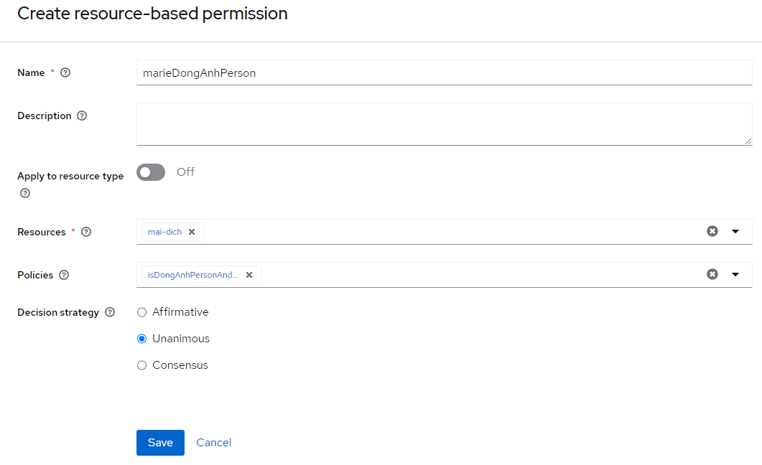Select the Unanimous radio option
The image size is (762, 465).
tap(141, 339)
